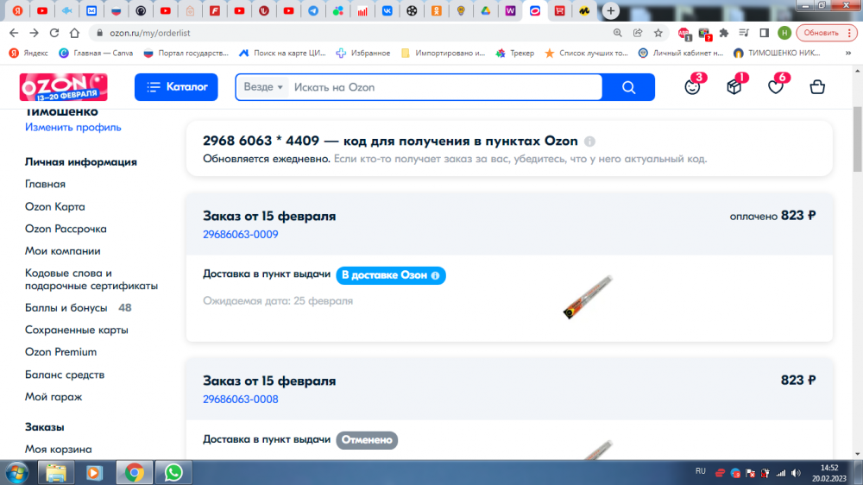Bookmark page with the star icon
The width and height of the screenshot is (863, 485).
(x=658, y=33)
